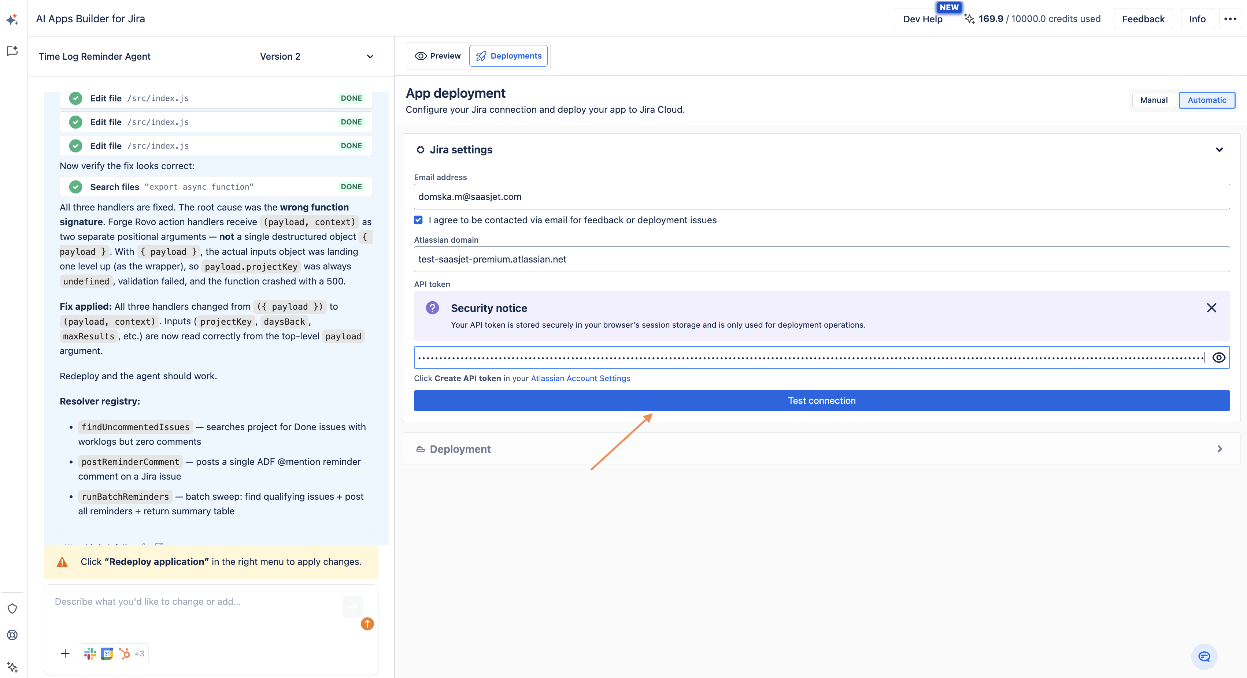
Task: Switch to the Preview tab
Action: click(438, 56)
